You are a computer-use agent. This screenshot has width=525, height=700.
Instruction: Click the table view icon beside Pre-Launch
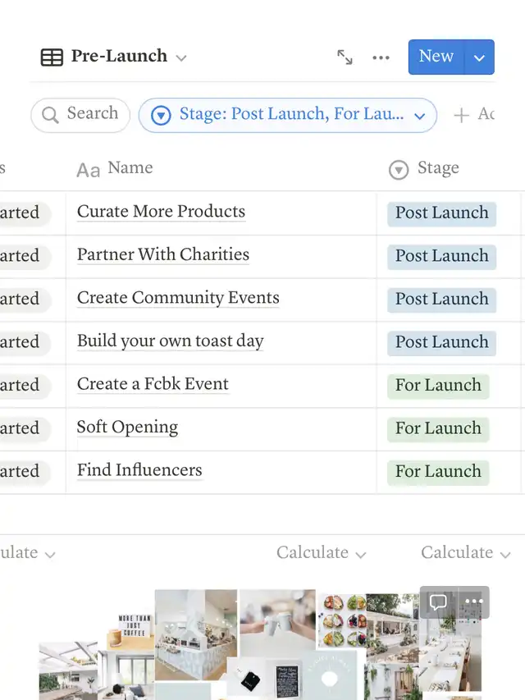click(52, 57)
